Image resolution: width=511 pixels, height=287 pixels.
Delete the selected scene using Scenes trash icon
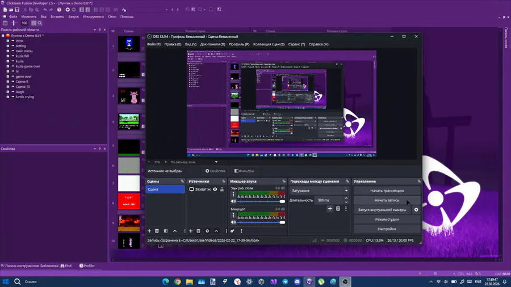pyautogui.click(x=157, y=231)
